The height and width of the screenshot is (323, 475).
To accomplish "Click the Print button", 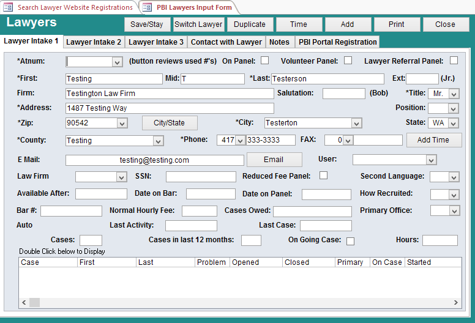I will [397, 24].
